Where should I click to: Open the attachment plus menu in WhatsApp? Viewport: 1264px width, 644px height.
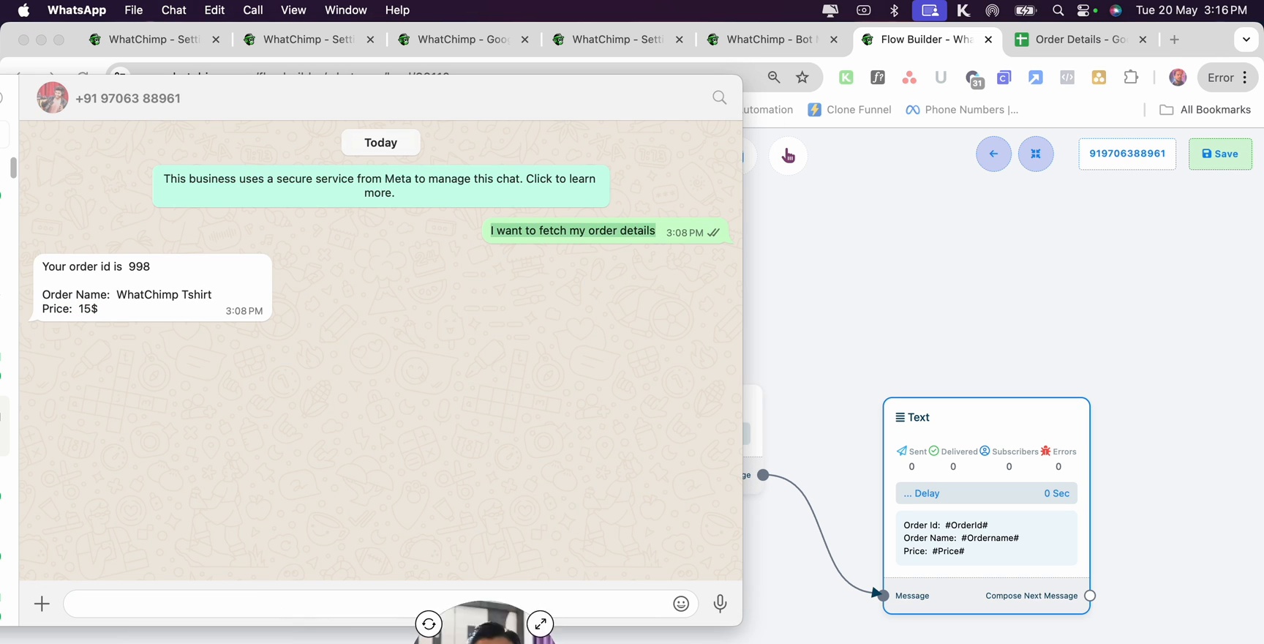point(42,604)
